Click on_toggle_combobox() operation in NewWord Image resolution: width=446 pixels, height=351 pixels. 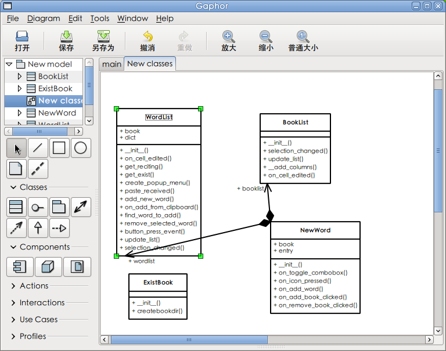pos(310,273)
